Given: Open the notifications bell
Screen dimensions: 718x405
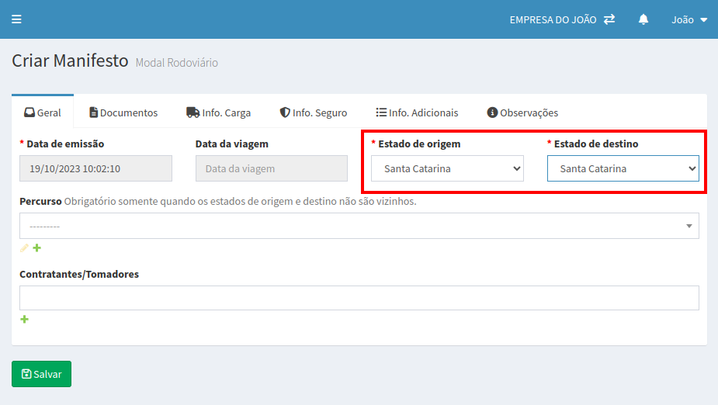Looking at the screenshot, I should [643, 19].
